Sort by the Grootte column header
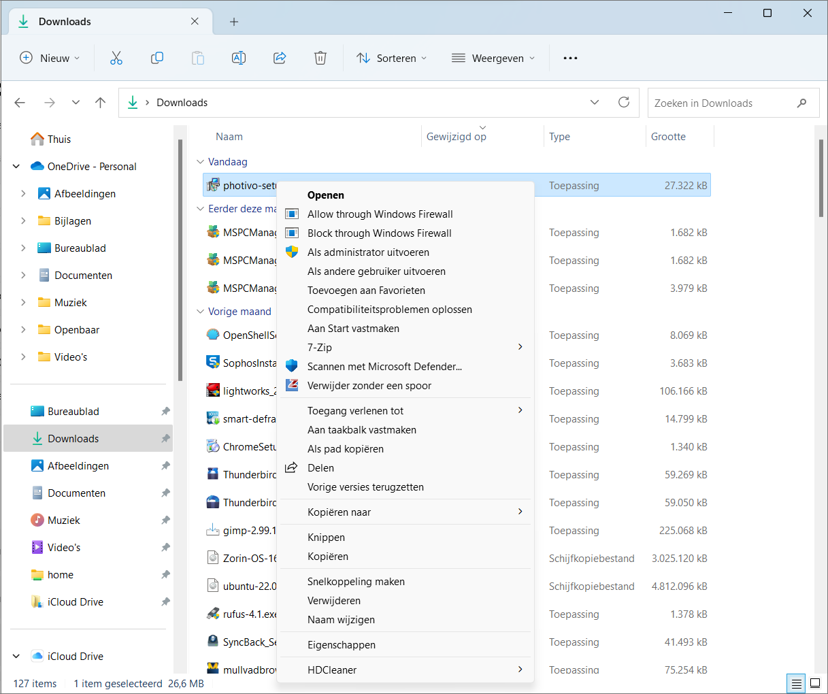828x694 pixels. point(669,137)
